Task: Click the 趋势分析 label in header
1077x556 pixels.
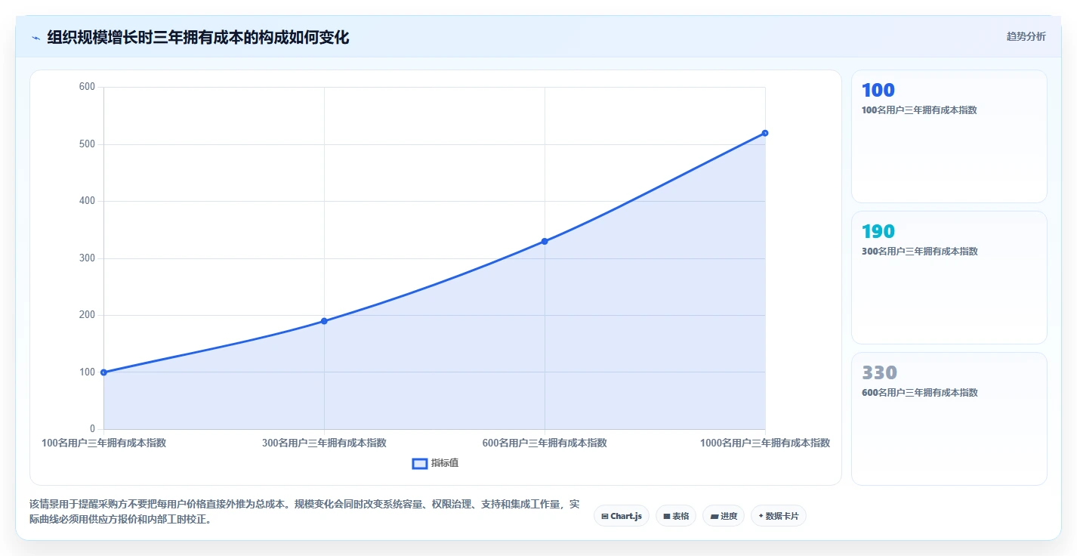Action: coord(1026,37)
